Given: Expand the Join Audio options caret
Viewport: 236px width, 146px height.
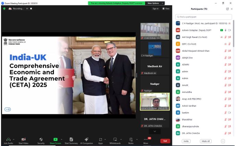Looking at the screenshot, I should point(14,140).
